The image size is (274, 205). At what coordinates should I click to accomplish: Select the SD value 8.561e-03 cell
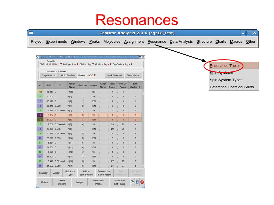point(60,161)
